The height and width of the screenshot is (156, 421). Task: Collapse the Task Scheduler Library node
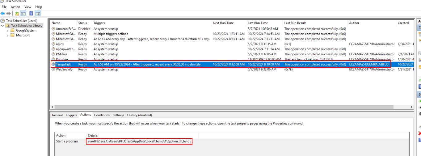click(x=2, y=26)
